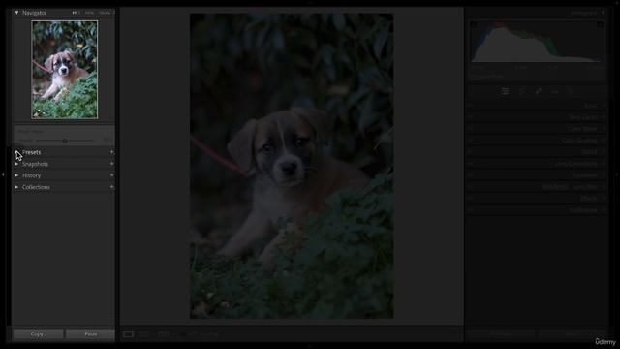Select the Crop Overlay tool icon

pyautogui.click(x=522, y=91)
